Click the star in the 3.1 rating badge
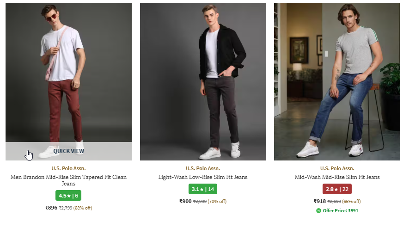The image size is (403, 228). click(x=201, y=189)
